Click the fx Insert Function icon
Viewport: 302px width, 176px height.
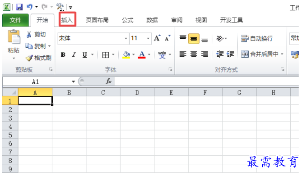[109, 81]
